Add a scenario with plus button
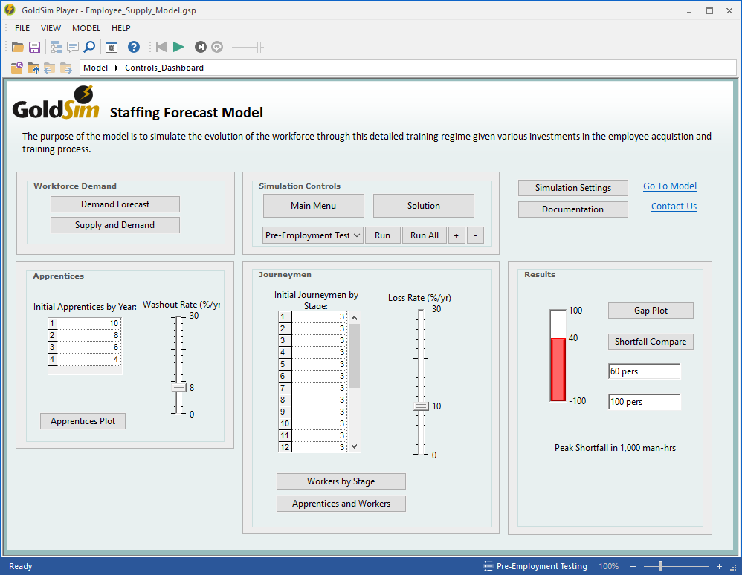 click(x=457, y=235)
